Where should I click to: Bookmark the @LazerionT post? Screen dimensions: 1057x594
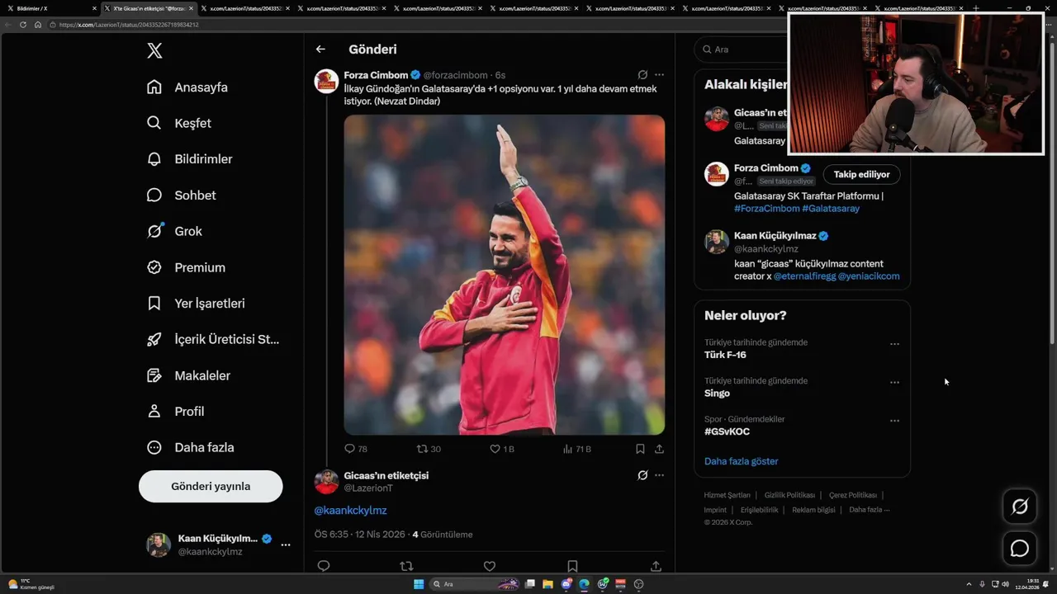coord(572,566)
